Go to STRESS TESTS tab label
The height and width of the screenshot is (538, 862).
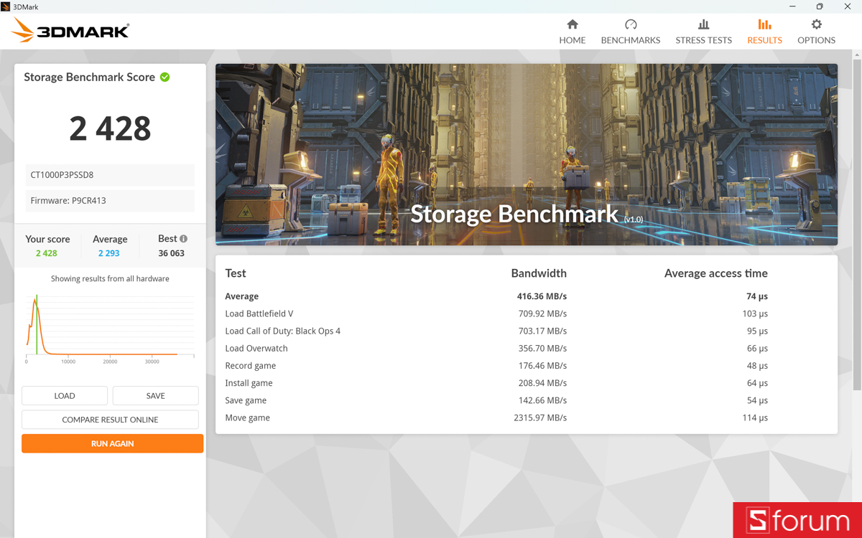[703, 40]
